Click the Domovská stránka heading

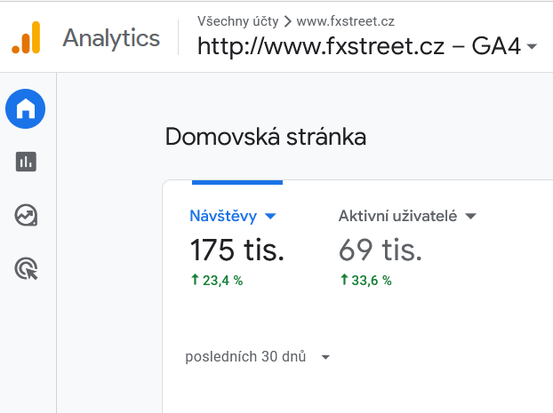point(266,137)
